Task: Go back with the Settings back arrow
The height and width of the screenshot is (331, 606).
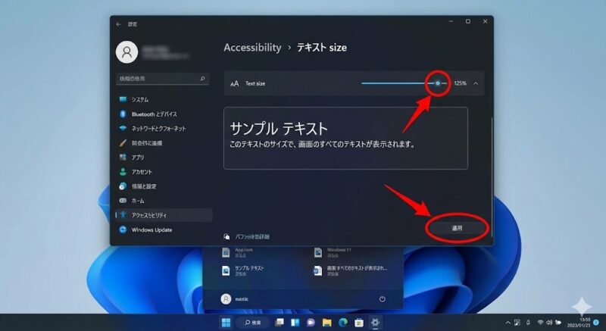Action: coord(118,24)
